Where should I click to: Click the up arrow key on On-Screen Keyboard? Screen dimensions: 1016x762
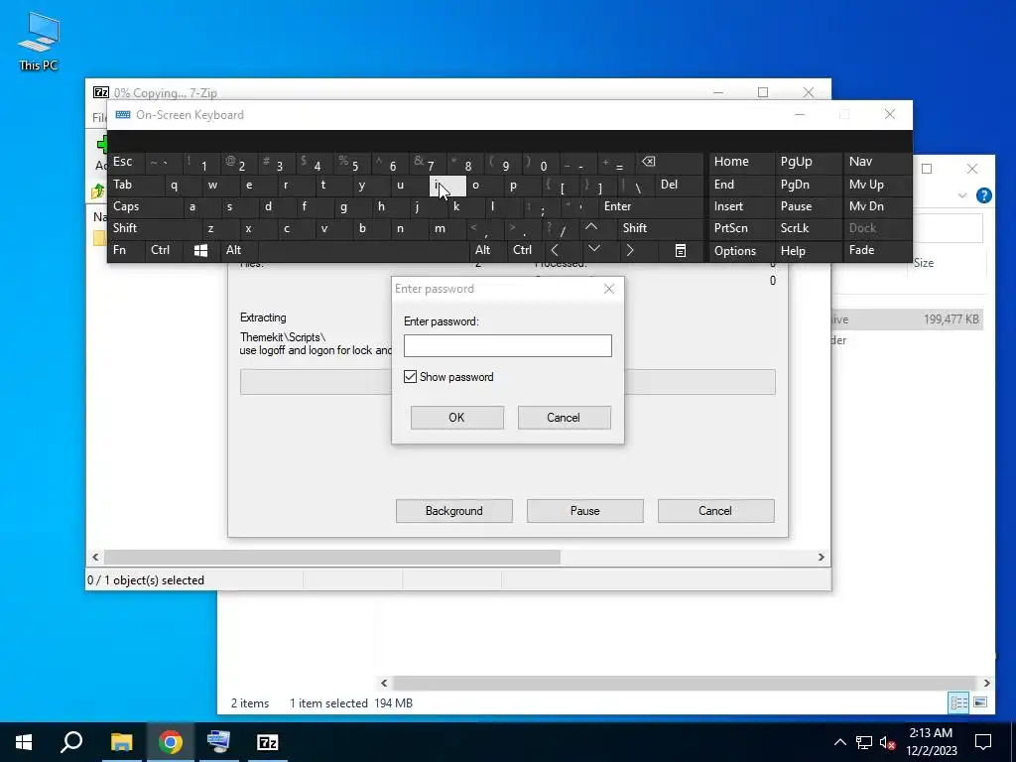(591, 228)
